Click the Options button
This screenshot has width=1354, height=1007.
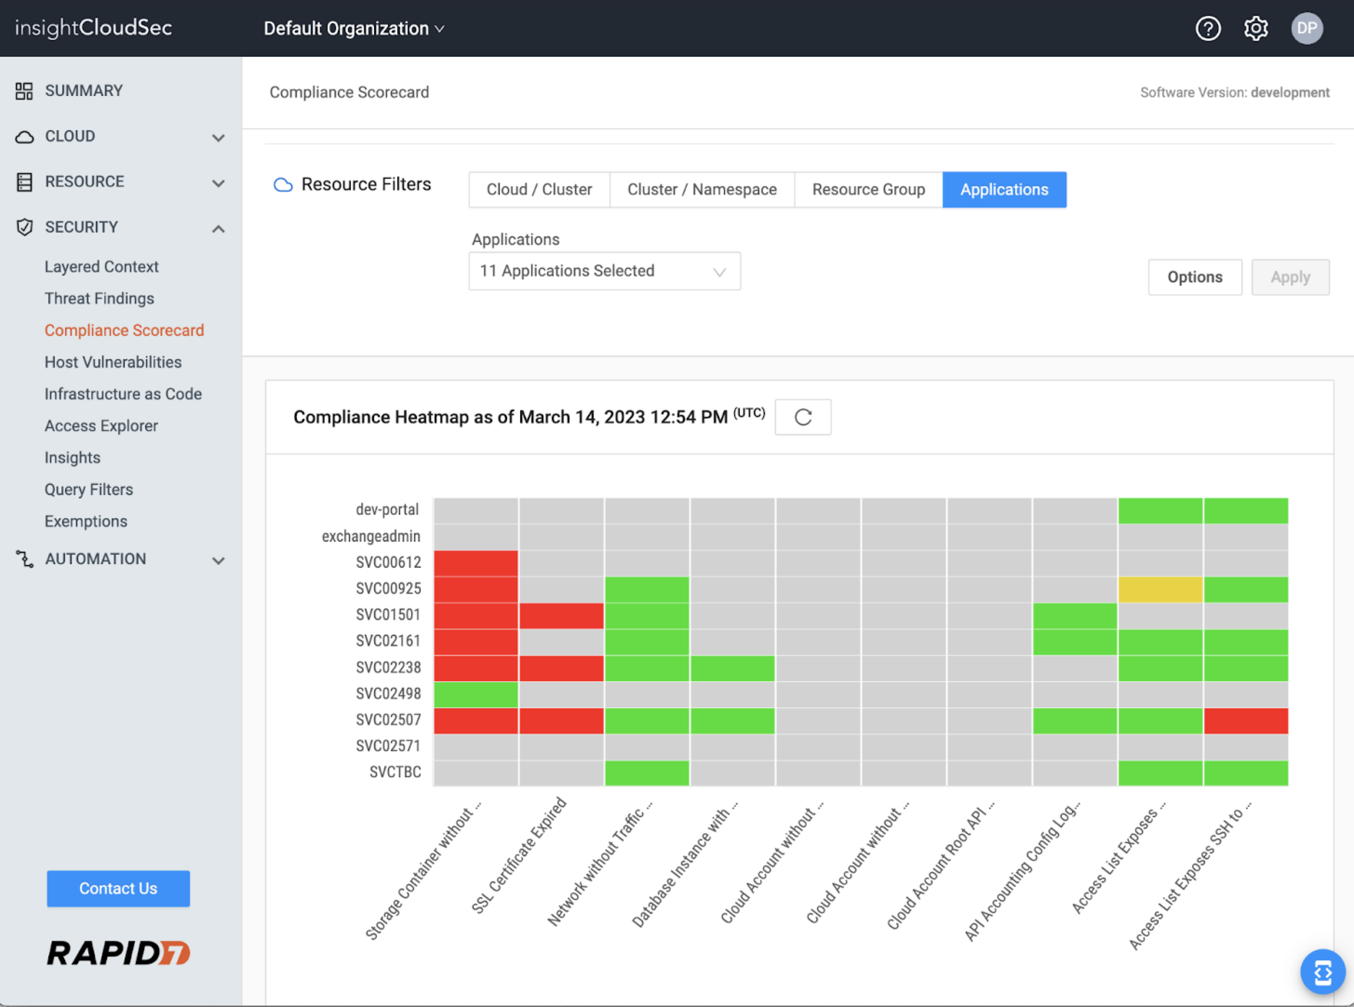[1194, 277]
